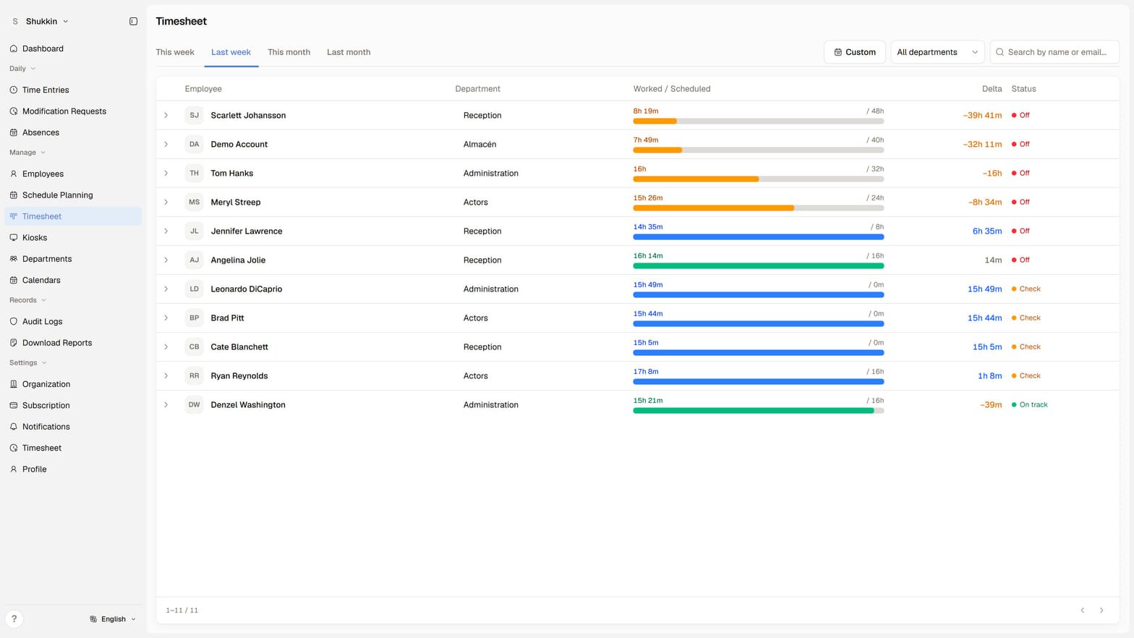Select the Last week tab
This screenshot has width=1134, height=638.
[x=231, y=52]
